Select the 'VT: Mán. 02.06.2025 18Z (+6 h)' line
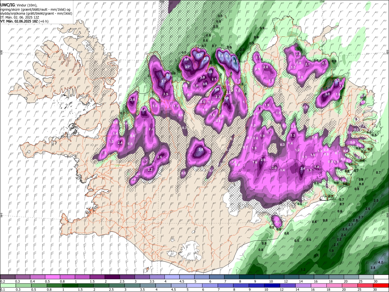Viewport: 389px width, 292px height. tap(24, 21)
